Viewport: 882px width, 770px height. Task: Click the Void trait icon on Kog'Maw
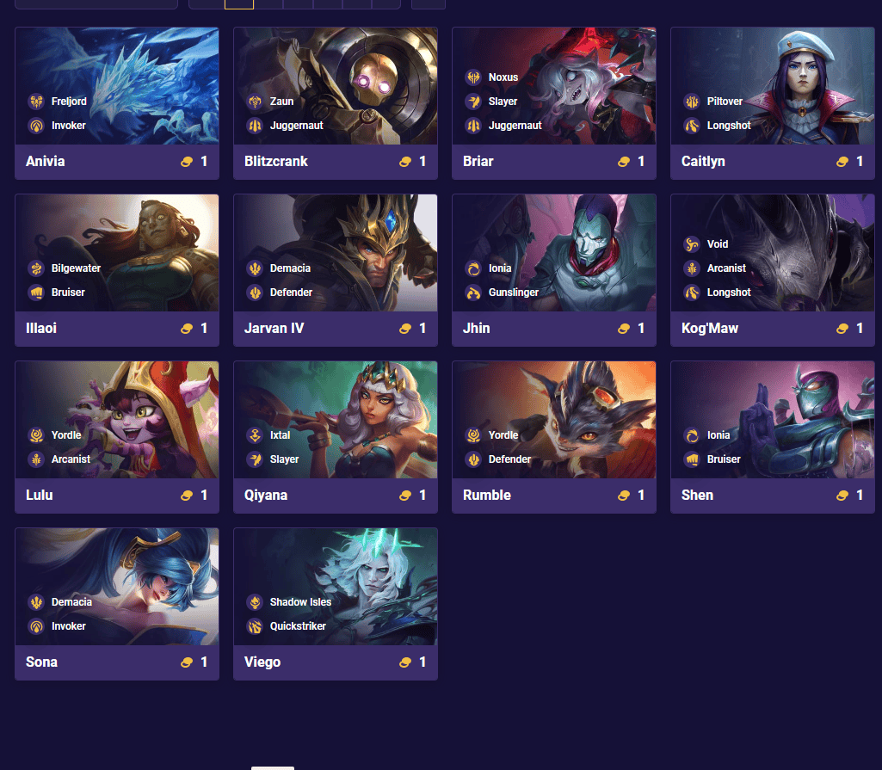point(692,244)
